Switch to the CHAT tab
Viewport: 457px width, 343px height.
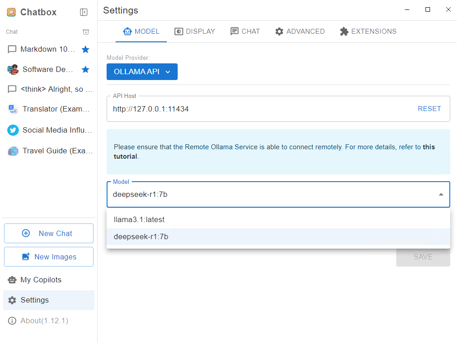coord(245,31)
